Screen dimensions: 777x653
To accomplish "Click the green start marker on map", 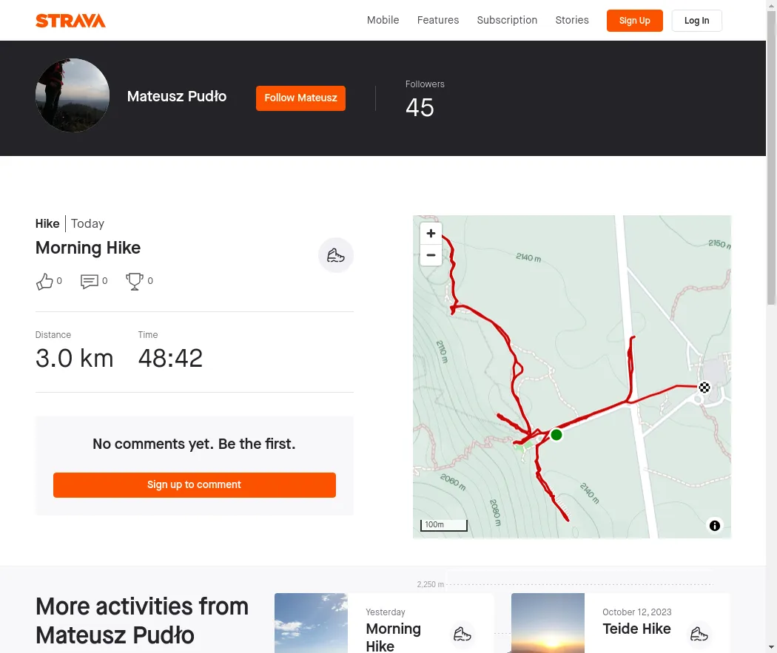I will pyautogui.click(x=556, y=435).
